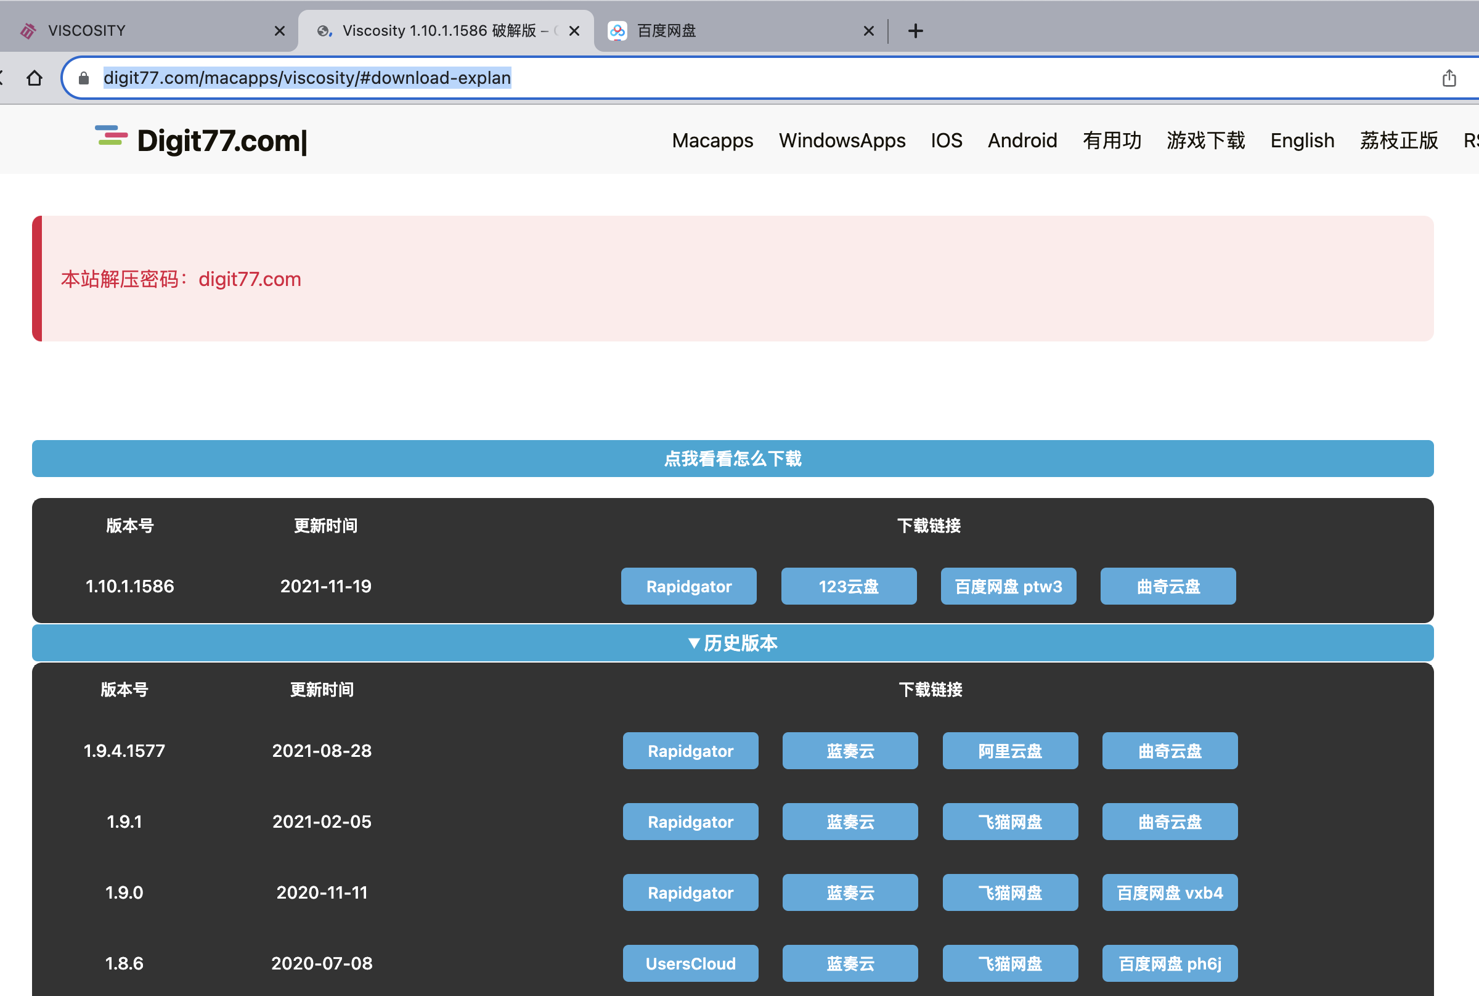Click 123云盘 download button
Screen dimensions: 1479x996
point(849,586)
